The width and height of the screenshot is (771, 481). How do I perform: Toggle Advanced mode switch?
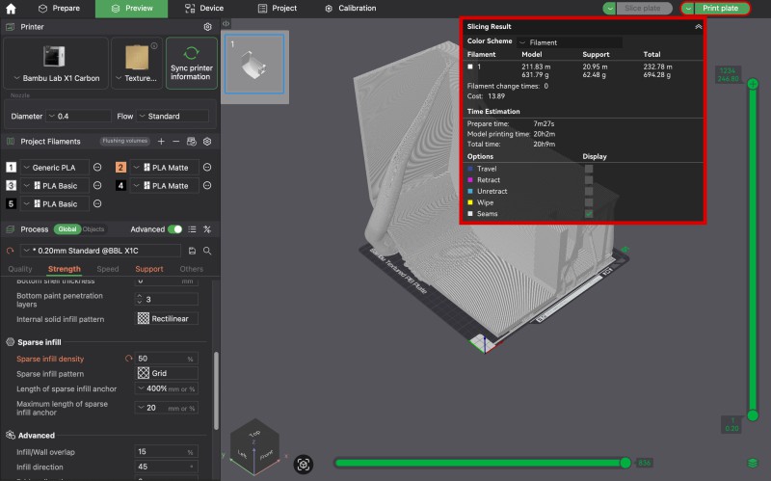point(175,229)
